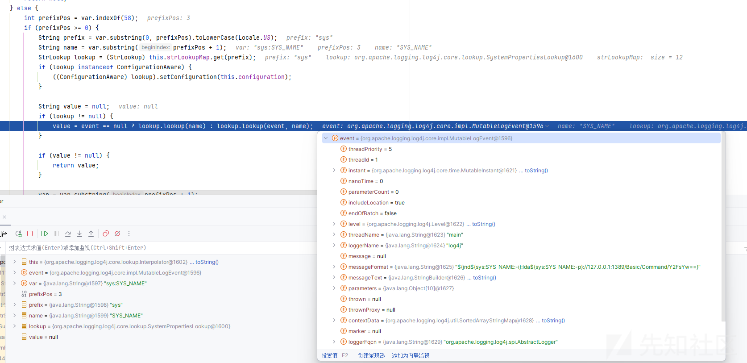Expand the event variable in Variables panel

(14, 272)
